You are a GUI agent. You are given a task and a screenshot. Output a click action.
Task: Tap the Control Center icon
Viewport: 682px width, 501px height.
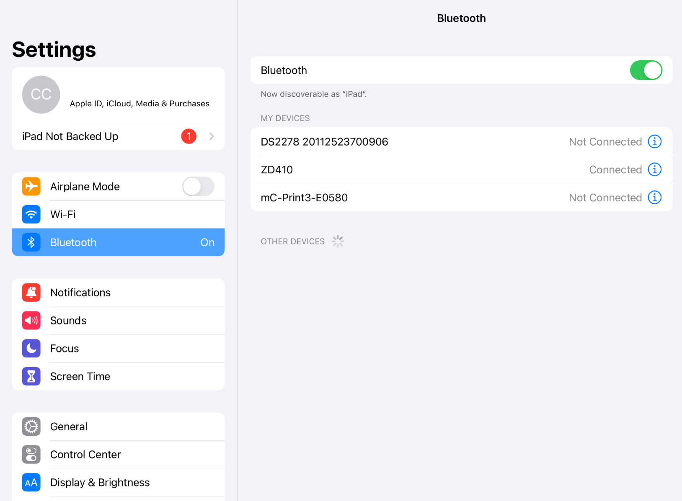click(31, 455)
